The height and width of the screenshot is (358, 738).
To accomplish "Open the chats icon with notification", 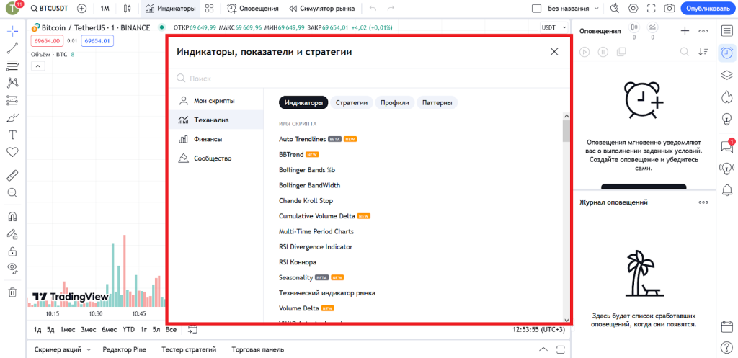I will tap(726, 146).
